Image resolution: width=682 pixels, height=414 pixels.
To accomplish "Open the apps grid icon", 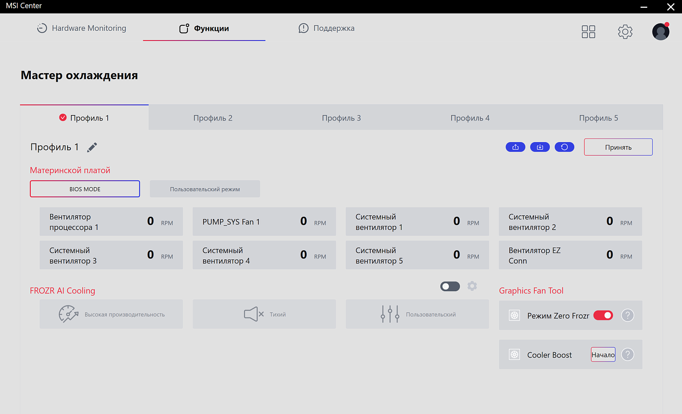I will [589, 32].
